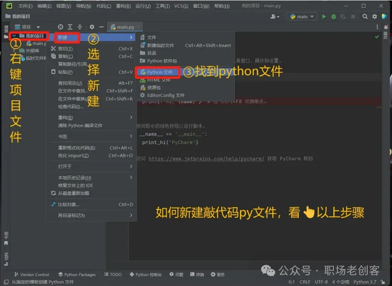Select 目录 in the New submenu
Viewport: 392px width, 286px height.
coord(186,53)
